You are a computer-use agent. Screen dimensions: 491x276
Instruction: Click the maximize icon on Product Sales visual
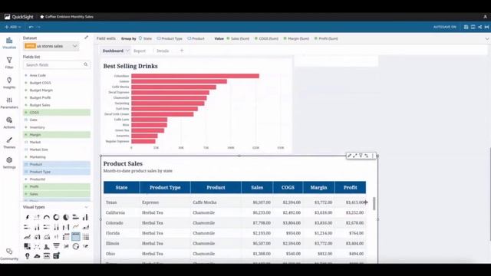pos(355,156)
